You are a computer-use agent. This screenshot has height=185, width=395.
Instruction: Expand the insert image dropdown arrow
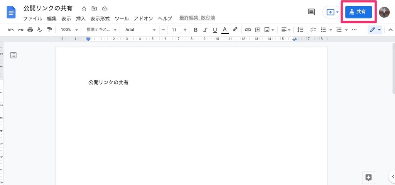(x=273, y=30)
